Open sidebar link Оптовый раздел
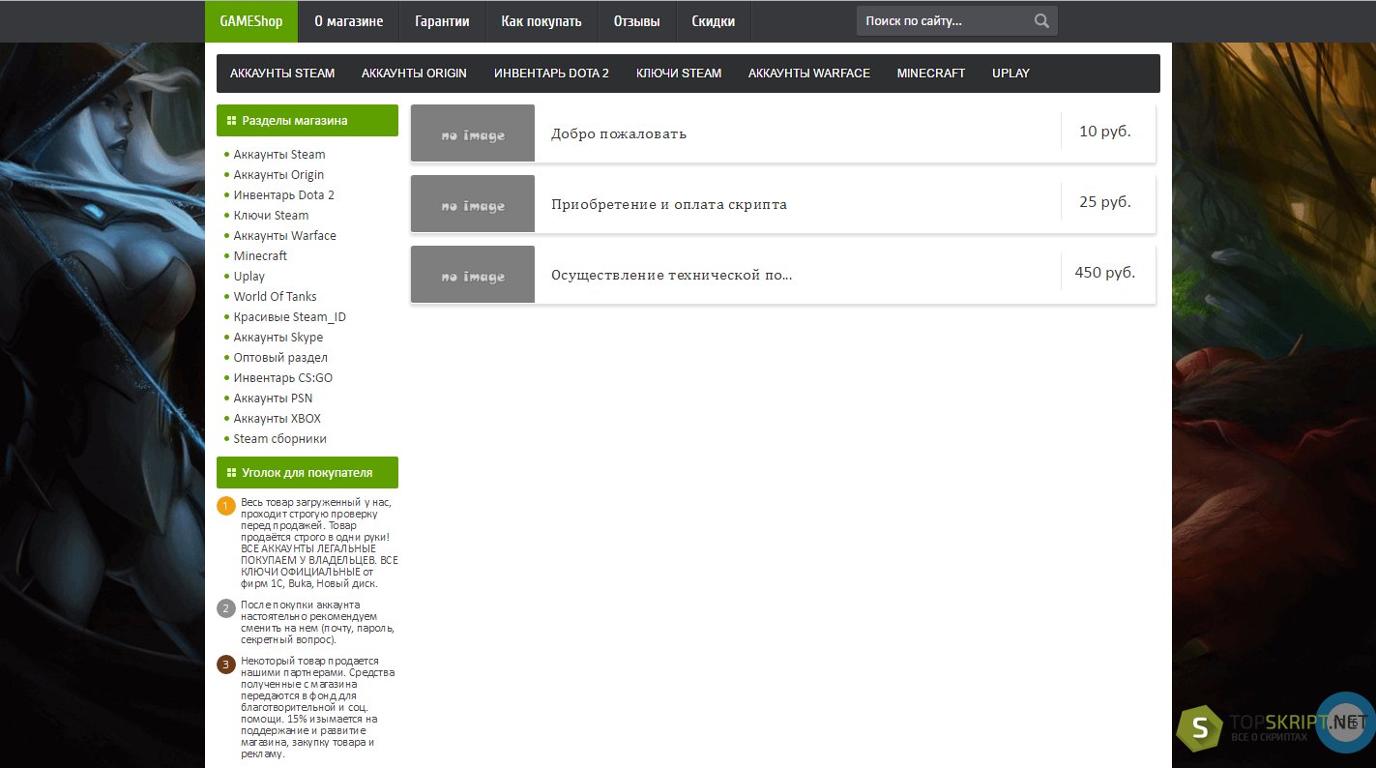 pyautogui.click(x=280, y=358)
